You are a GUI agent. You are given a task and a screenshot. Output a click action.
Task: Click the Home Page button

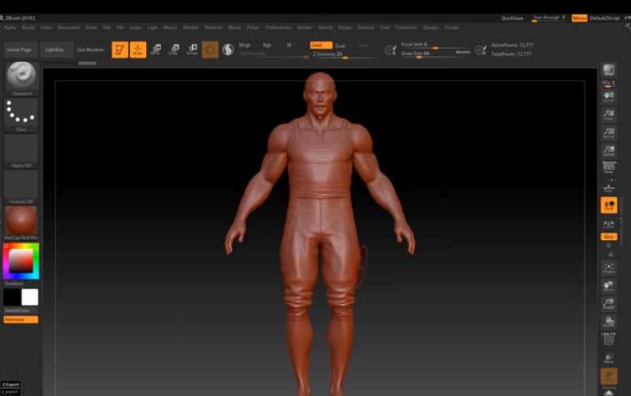point(19,50)
